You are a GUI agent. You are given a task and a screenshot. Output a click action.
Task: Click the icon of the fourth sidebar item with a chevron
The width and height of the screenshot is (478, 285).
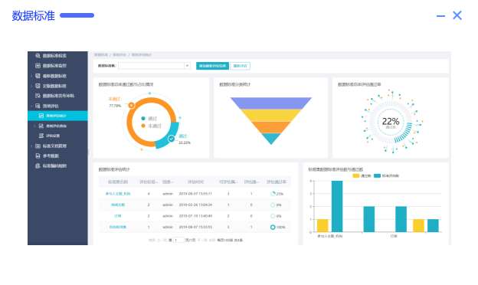point(38,86)
